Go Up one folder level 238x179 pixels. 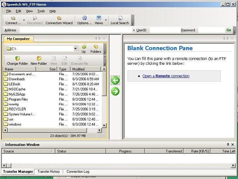[x=84, y=49]
